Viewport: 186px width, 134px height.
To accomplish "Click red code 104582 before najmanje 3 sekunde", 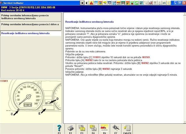I will pos(106,69).
